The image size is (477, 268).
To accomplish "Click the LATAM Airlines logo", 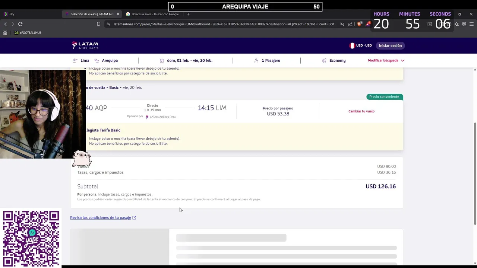I will point(85,45).
